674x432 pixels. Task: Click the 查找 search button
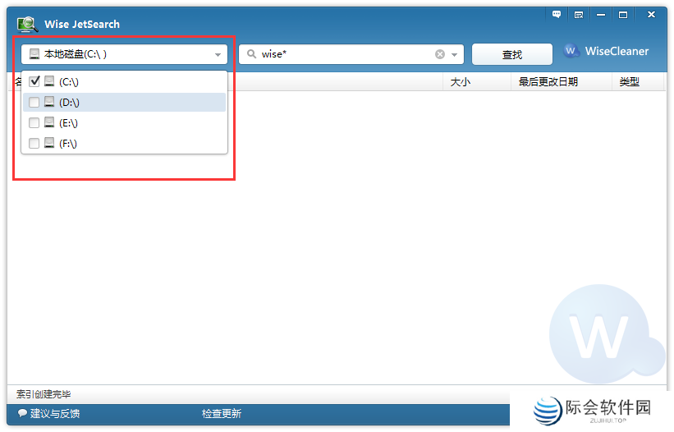click(512, 54)
